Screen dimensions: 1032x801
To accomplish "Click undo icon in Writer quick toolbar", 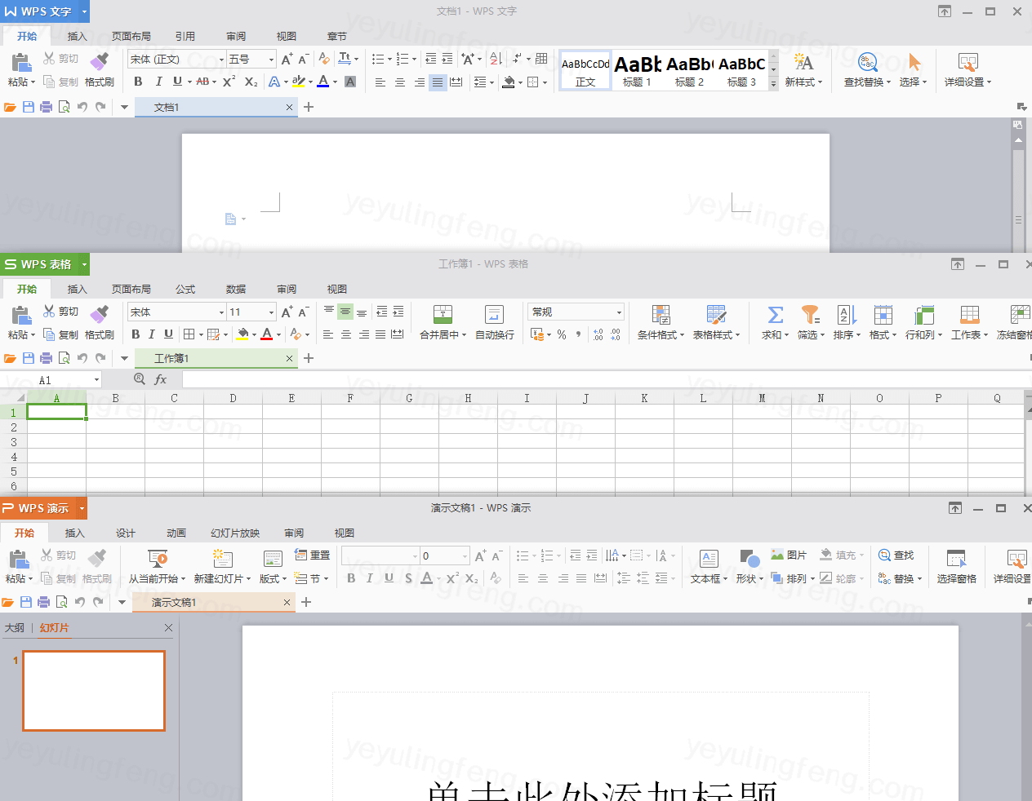I will [x=82, y=107].
